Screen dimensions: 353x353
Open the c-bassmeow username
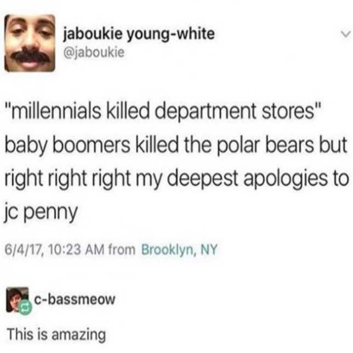pyautogui.click(x=75, y=299)
